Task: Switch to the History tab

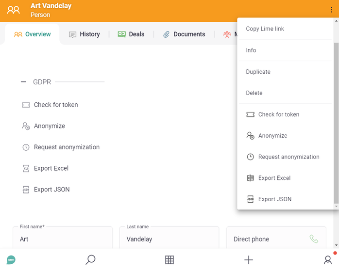Action: click(85, 34)
